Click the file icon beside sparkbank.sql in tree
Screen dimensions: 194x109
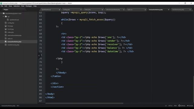(8, 20)
